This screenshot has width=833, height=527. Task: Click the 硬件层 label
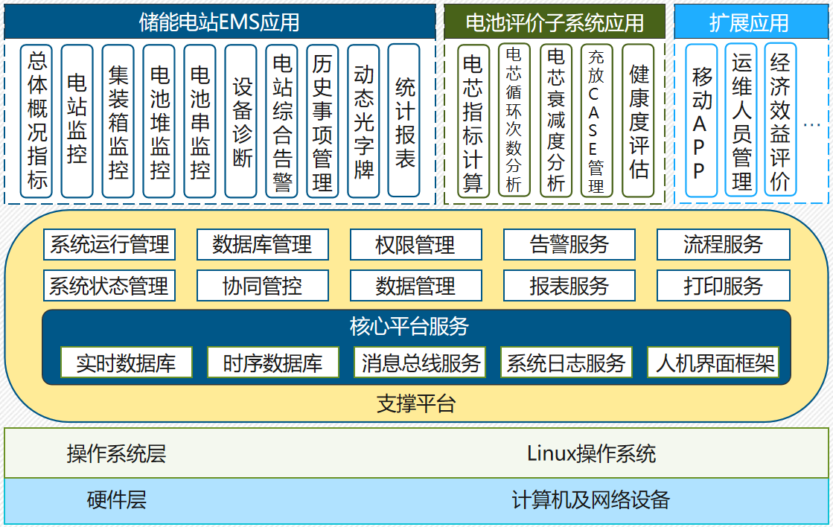coord(116,500)
